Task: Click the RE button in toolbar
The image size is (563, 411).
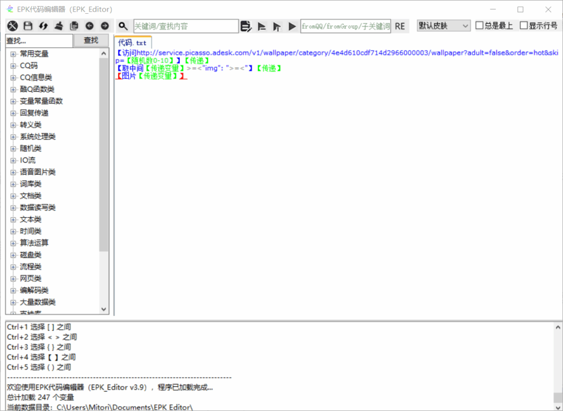Action: (400, 26)
